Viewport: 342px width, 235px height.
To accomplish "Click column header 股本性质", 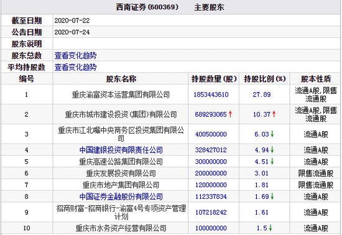I will 316,79.
